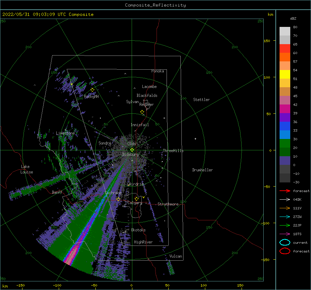
Task: Select the blue 33-36 dBZ legend swatch
Action: click(285, 126)
